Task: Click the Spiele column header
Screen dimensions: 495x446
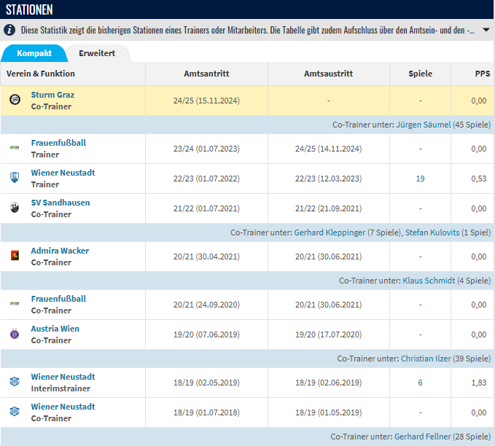Action: [420, 74]
